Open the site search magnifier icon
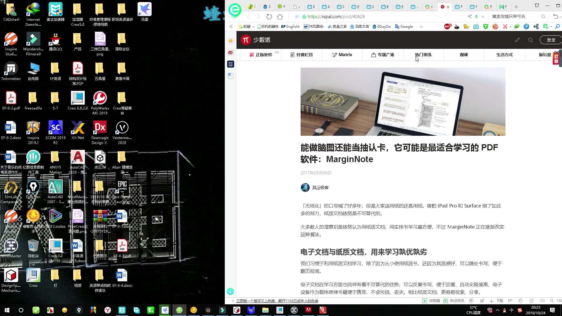 [530, 40]
